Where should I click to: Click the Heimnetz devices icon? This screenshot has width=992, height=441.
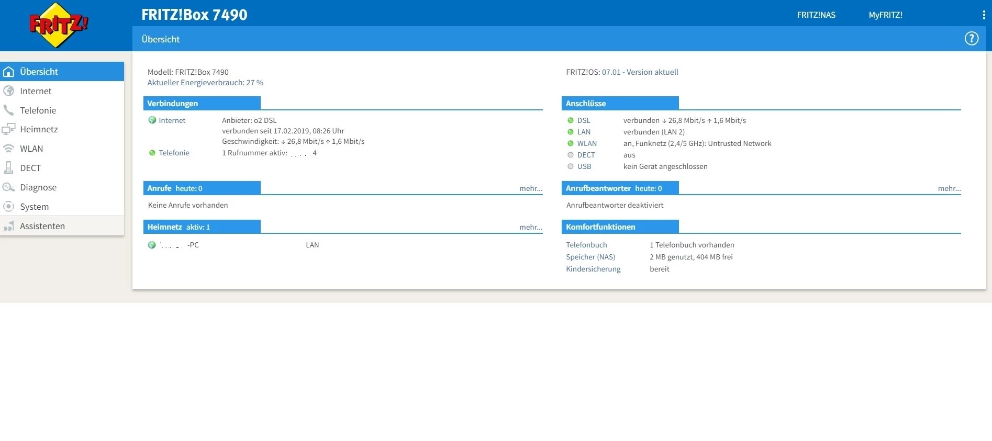[9, 129]
